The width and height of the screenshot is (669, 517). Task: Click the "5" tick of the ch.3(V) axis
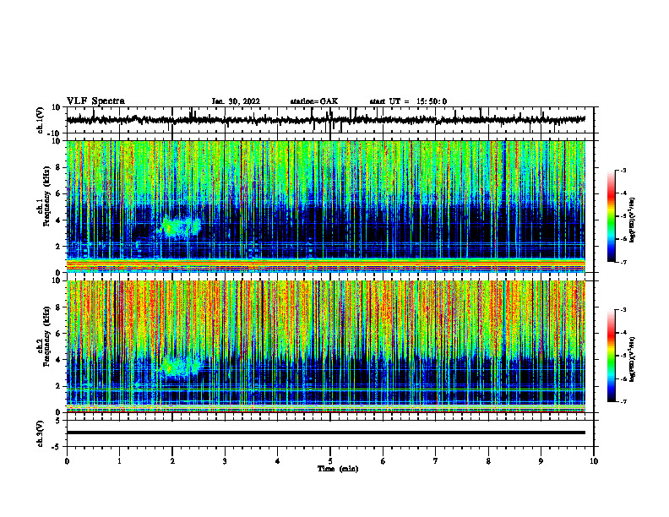[58, 421]
